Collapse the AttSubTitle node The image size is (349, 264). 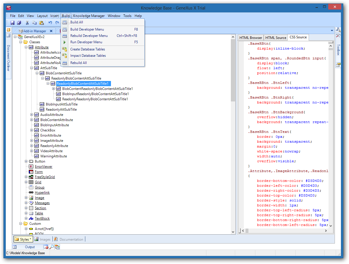click(x=32, y=68)
